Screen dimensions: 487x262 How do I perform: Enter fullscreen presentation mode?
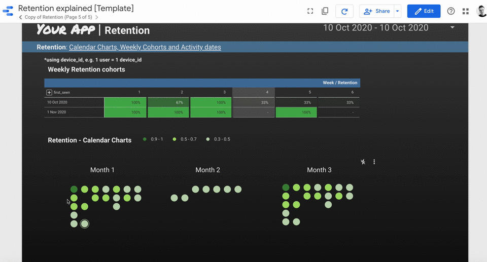pos(310,11)
